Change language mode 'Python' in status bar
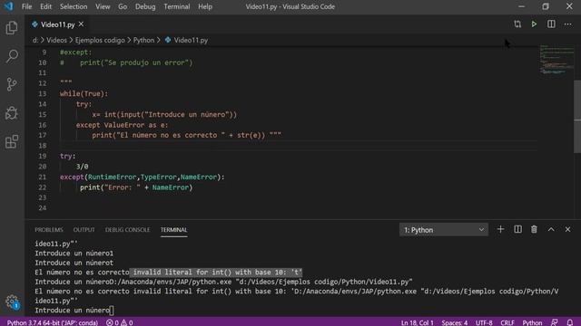Screen dimensions: 581x326 click(532, 322)
